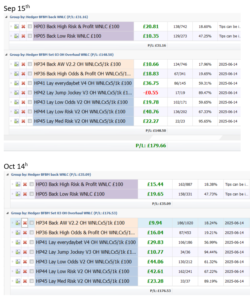This screenshot has width=250, height=296.
Task: Click green export icon on HP44 row with £40.76
Action: coord(17,112)
